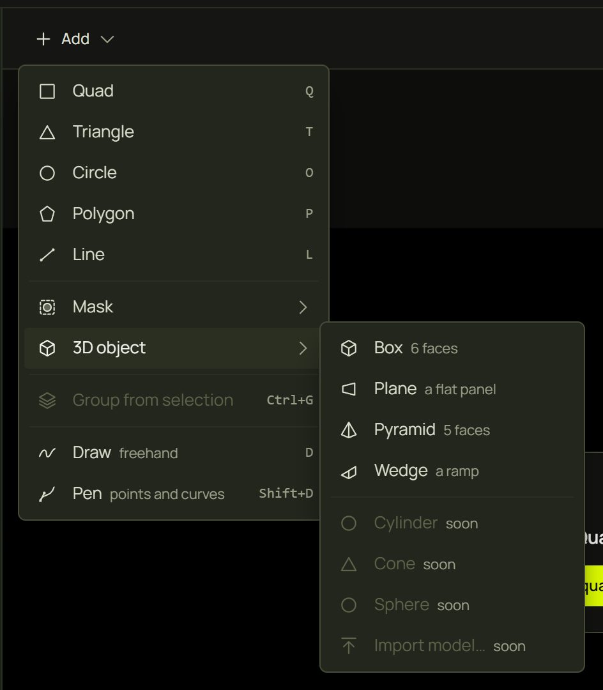This screenshot has width=603, height=690.
Task: Expand 3D object submenu arrow
Action: click(x=303, y=348)
